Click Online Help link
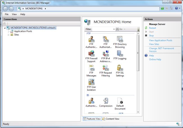This screenshot has width=183, height=128. tap(155, 59)
